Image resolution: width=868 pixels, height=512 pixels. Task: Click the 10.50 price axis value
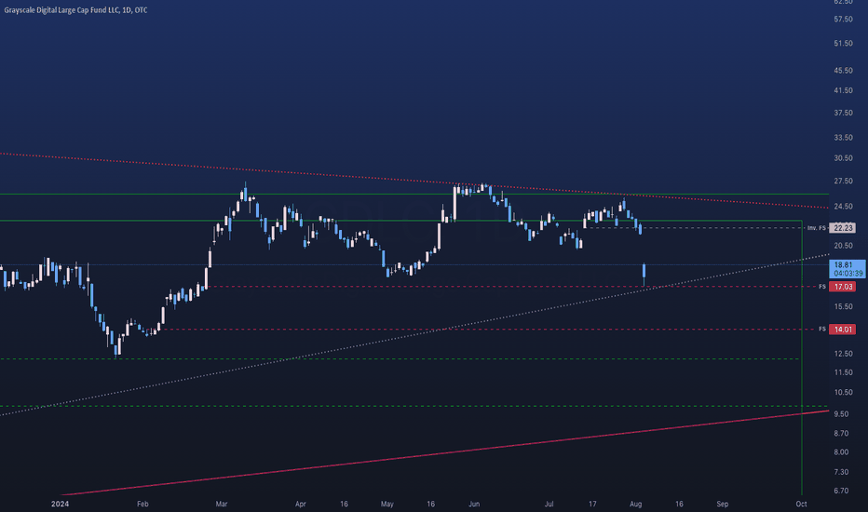(843, 393)
